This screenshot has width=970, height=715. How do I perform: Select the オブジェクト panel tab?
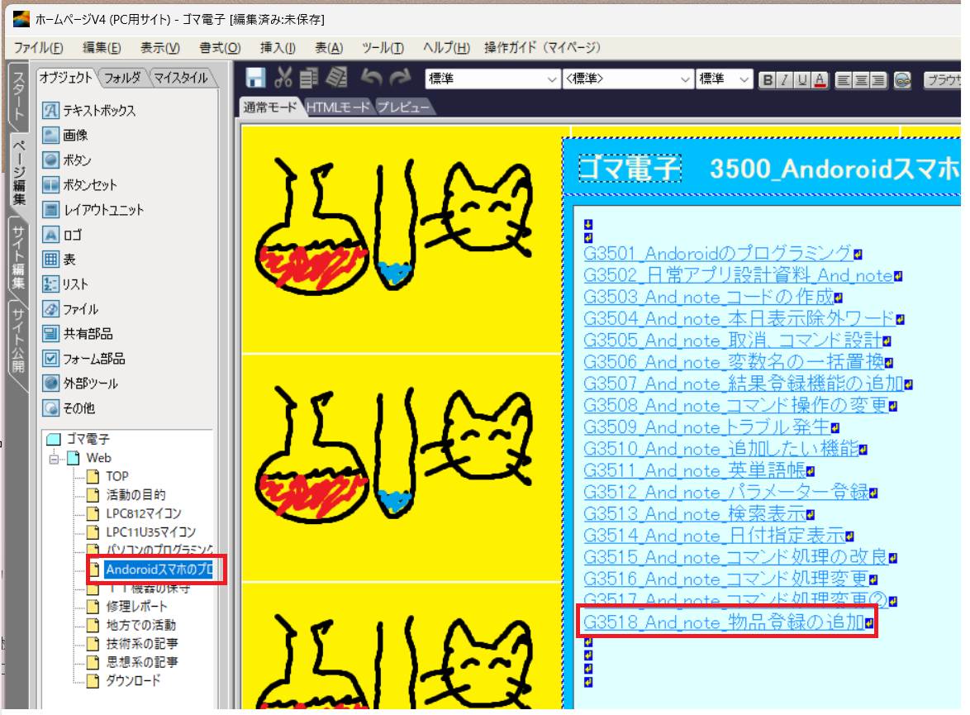[65, 78]
